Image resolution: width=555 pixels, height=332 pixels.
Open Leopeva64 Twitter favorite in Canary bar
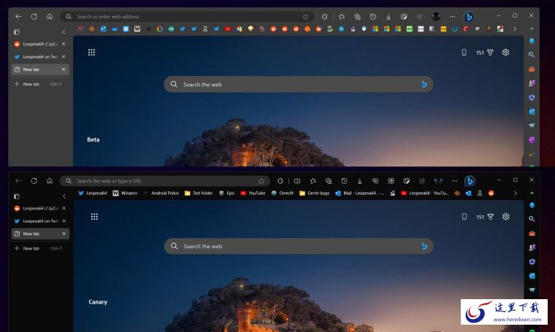[x=93, y=193]
